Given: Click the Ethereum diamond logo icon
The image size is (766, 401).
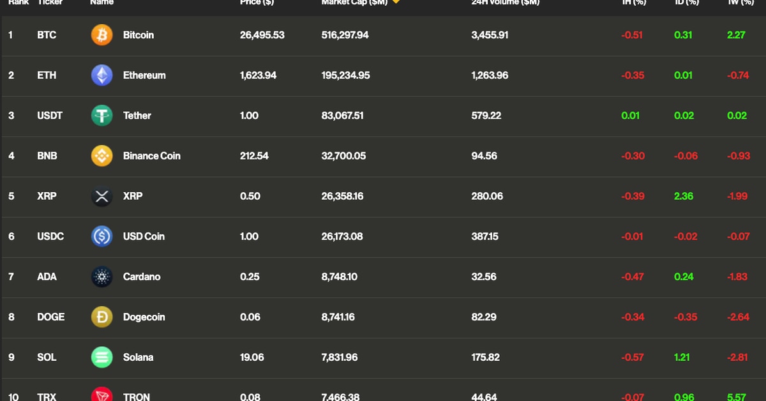Looking at the screenshot, I should (x=101, y=75).
